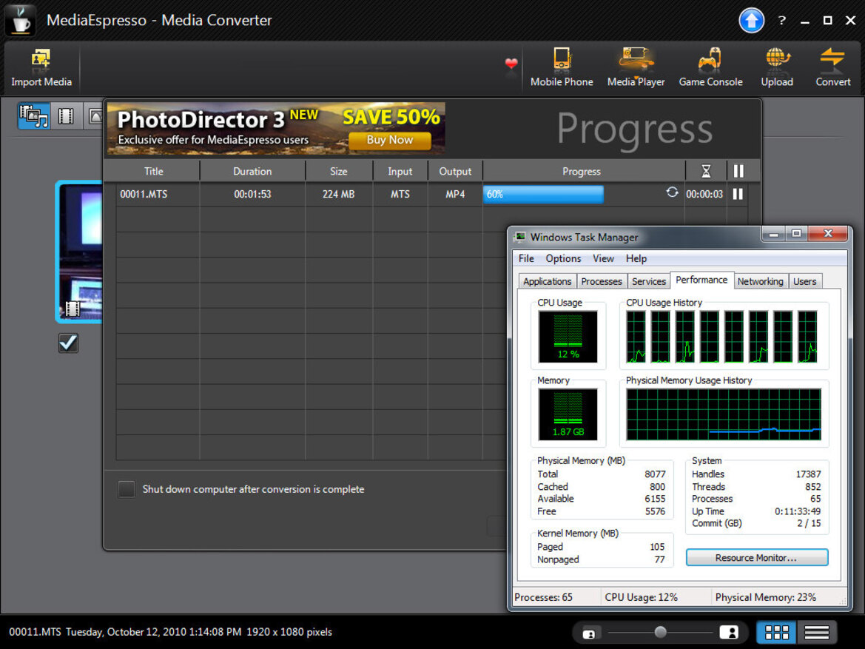Click the Convert arrows icon
The image size is (865, 649).
[832, 58]
